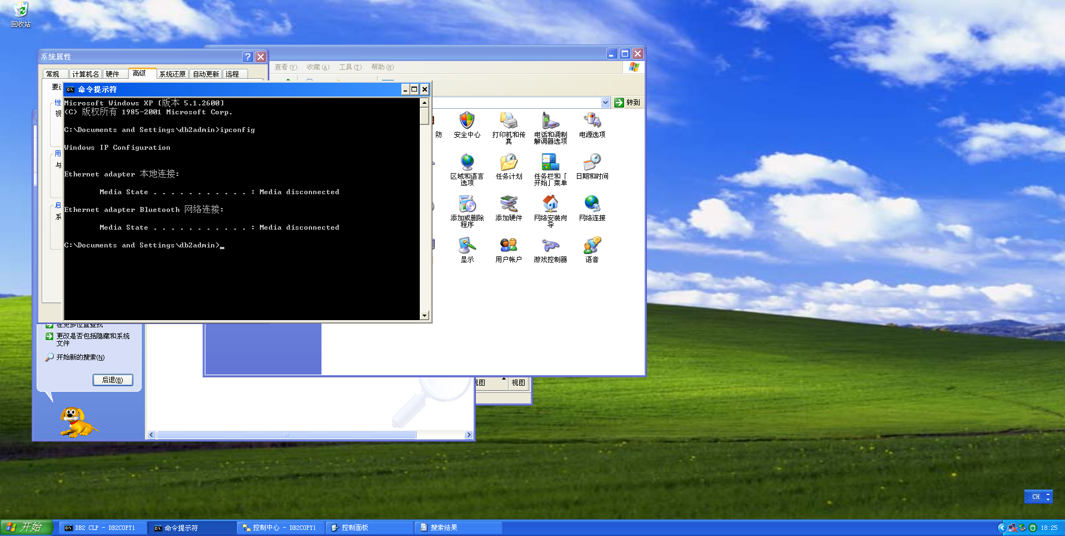Screen dimensions: 1065x536
Task: Switch to 命令提示符 taskbar item
Action: pos(192,528)
